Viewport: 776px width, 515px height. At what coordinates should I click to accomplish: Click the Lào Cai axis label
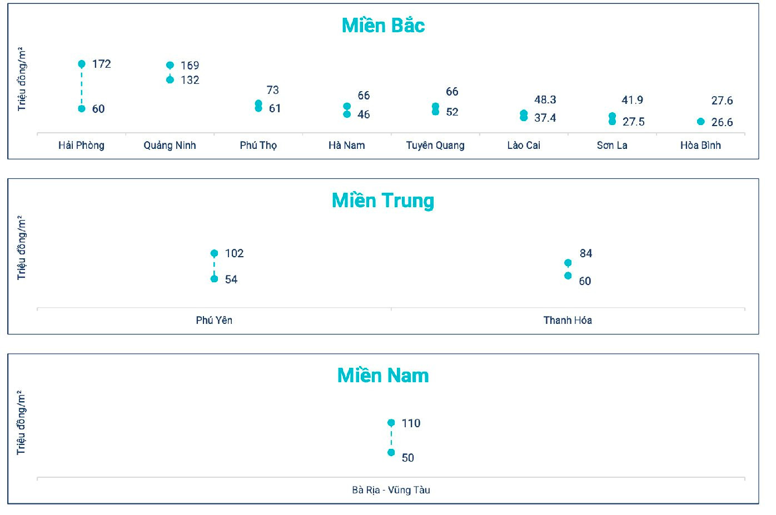(x=523, y=146)
